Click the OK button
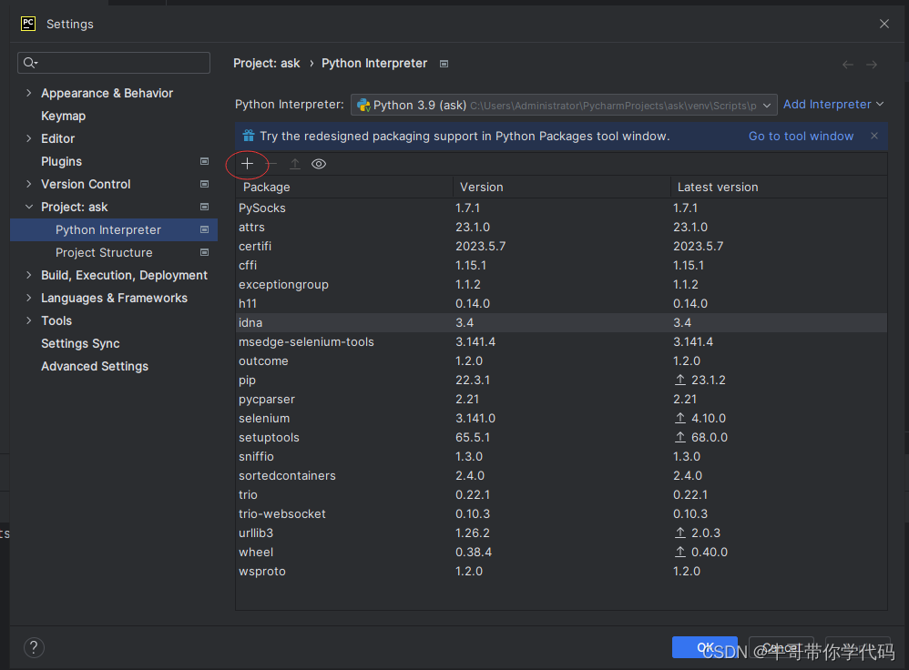This screenshot has height=670, width=909. click(x=704, y=647)
